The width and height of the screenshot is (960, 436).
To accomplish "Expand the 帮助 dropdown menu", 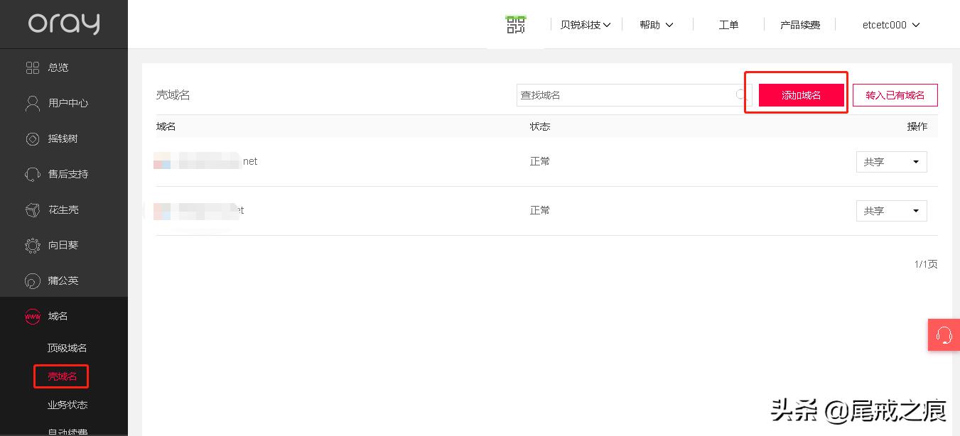I will click(656, 25).
